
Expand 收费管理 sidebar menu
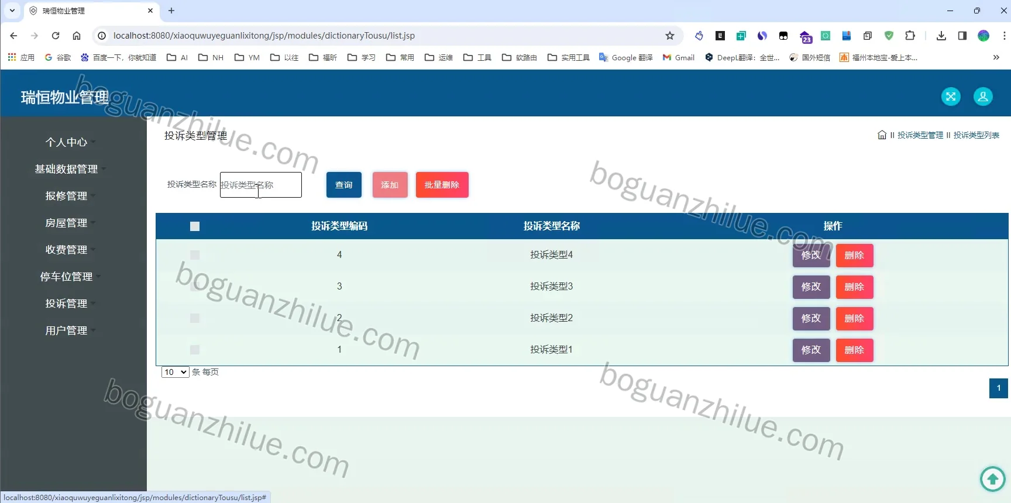[x=67, y=250]
